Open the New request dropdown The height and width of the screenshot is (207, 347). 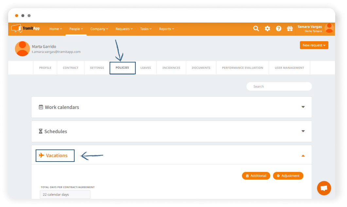(x=314, y=45)
